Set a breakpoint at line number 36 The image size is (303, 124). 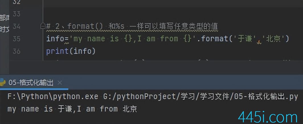tap(17, 51)
